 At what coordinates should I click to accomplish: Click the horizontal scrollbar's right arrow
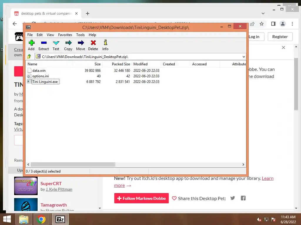coord(243,165)
